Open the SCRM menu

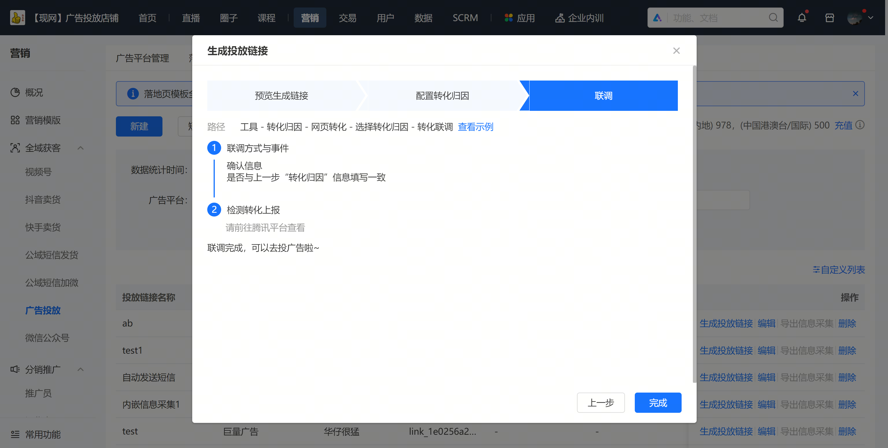(x=465, y=18)
